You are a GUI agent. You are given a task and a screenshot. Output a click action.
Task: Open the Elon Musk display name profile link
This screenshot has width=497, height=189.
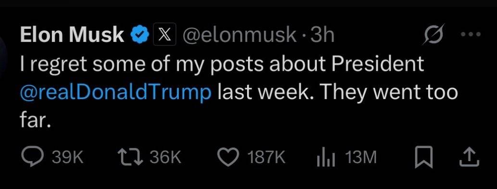tap(72, 35)
